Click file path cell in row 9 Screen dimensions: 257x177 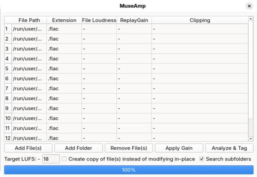(29, 108)
